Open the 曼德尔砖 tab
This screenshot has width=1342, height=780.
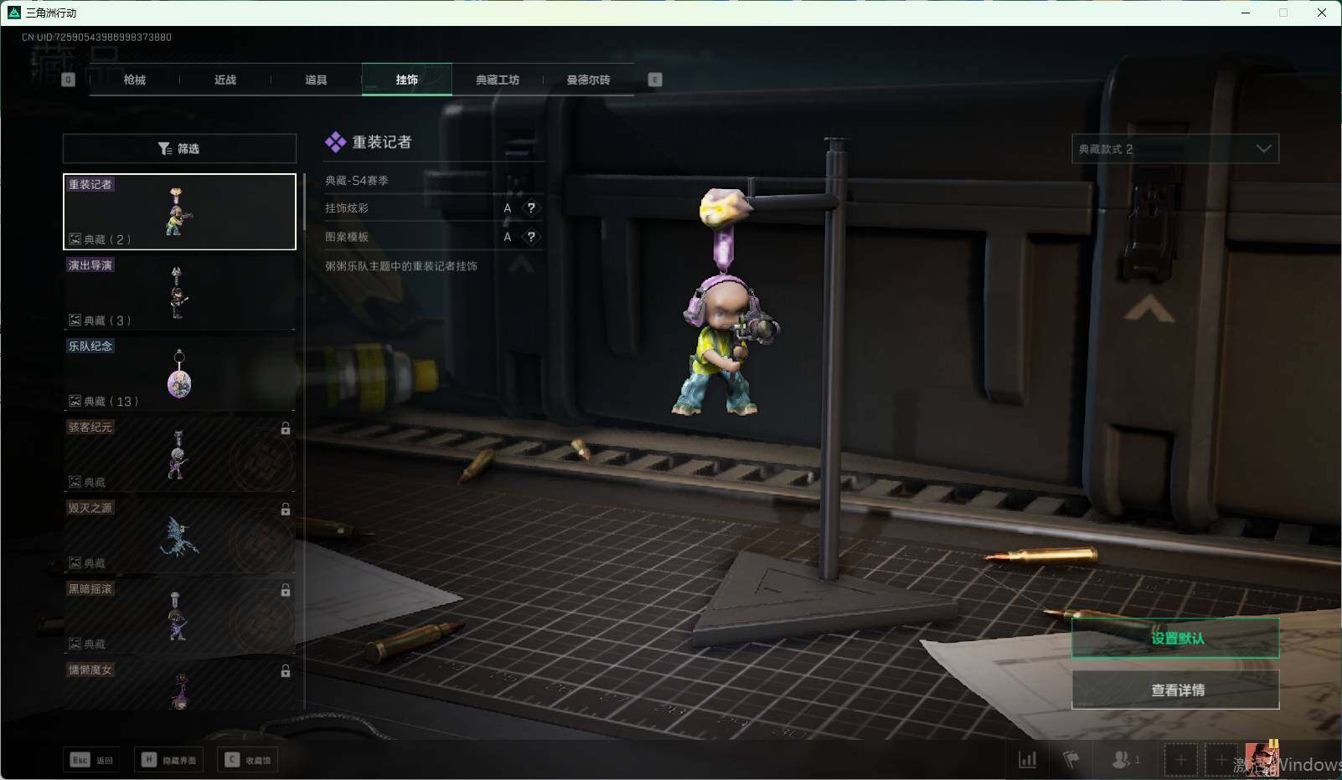point(588,80)
